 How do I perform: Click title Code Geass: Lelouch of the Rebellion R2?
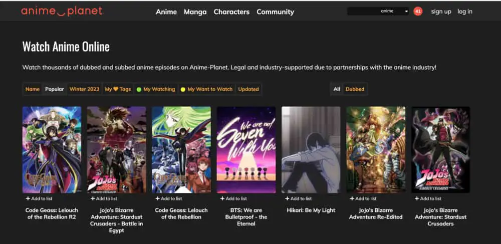point(52,213)
